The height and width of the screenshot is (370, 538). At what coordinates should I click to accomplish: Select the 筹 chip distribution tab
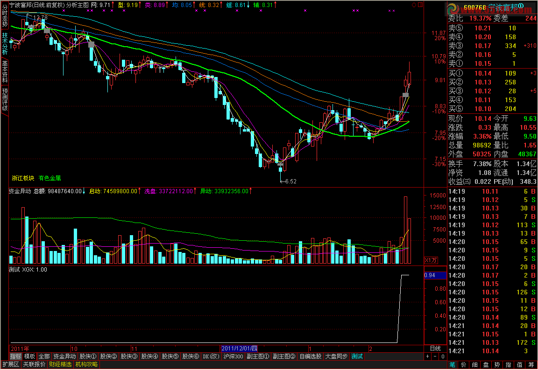(x=531, y=365)
